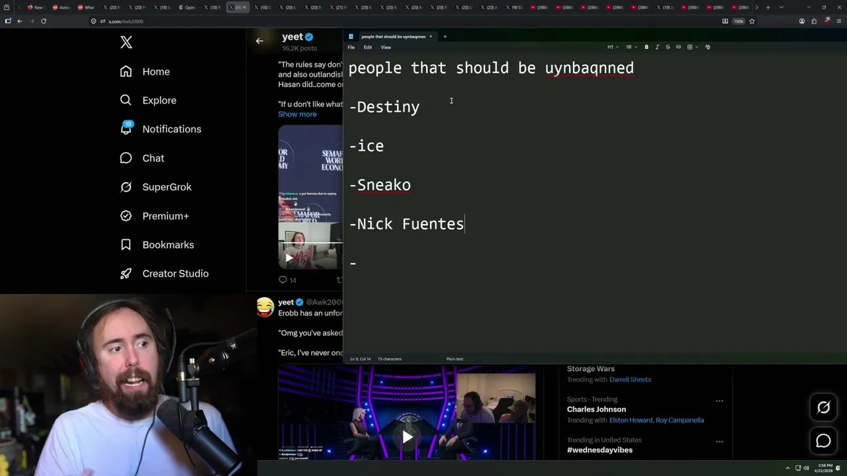Open Notepad's View menu
Image resolution: width=847 pixels, height=476 pixels.
tap(386, 47)
